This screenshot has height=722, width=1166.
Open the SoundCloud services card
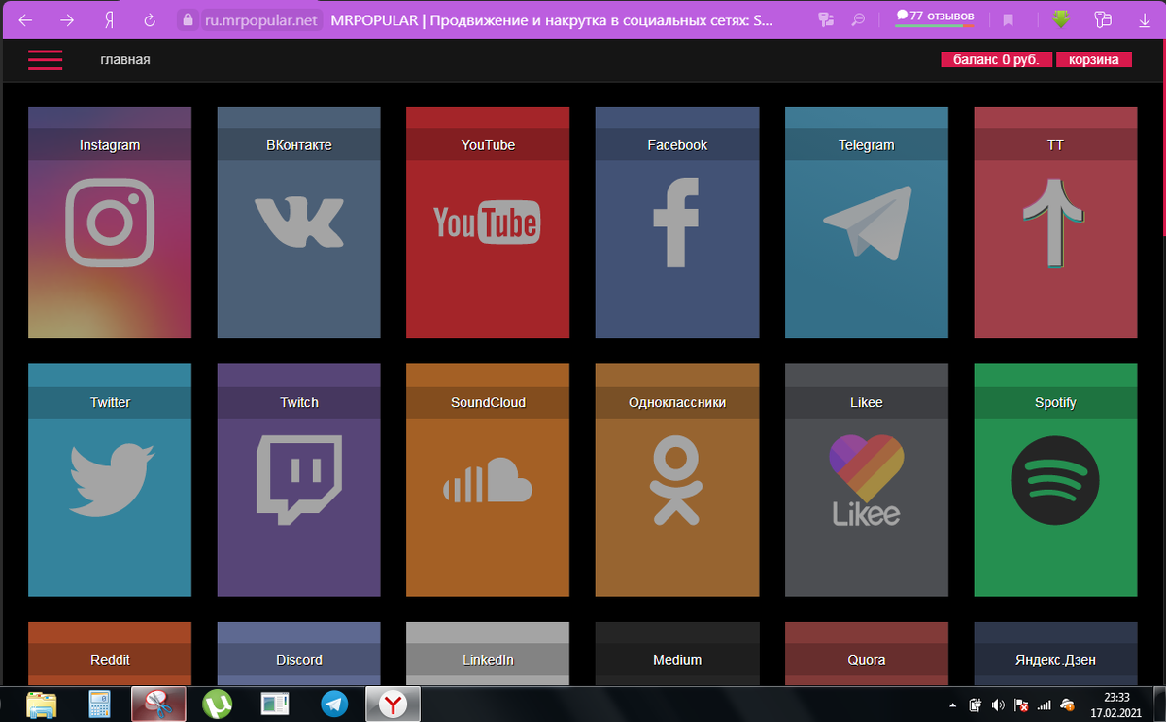pos(488,480)
